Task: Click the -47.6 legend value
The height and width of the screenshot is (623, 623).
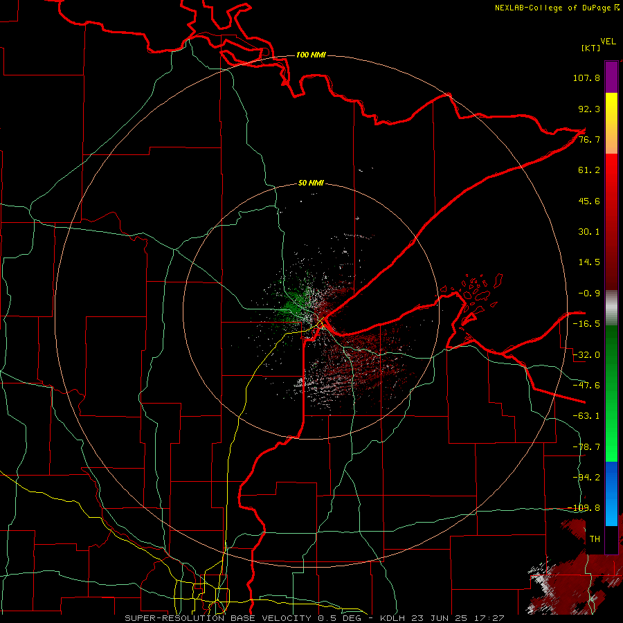Action: click(586, 386)
